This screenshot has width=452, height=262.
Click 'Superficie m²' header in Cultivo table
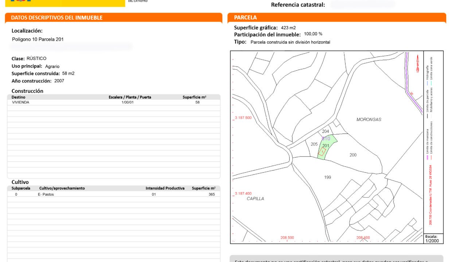(204, 188)
